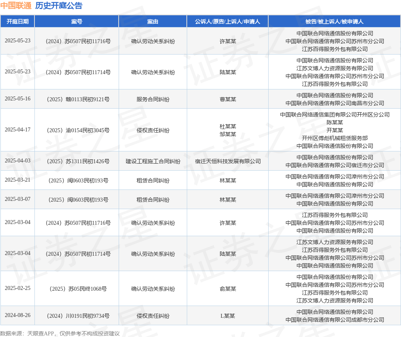The image size is (401, 337).
Task: Select the 公诉人/原告/上诉人/申请人 column header
Action: coord(228,22)
